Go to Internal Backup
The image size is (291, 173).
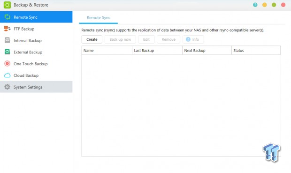click(x=36, y=40)
